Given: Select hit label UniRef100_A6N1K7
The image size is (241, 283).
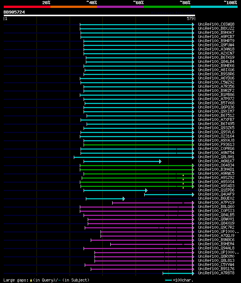Looking at the screenshot, I should pos(216,161).
